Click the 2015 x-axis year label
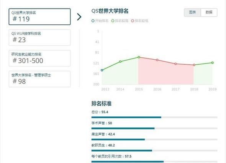 point(139,89)
